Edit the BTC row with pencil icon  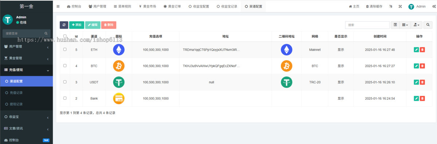pyautogui.click(x=416, y=66)
